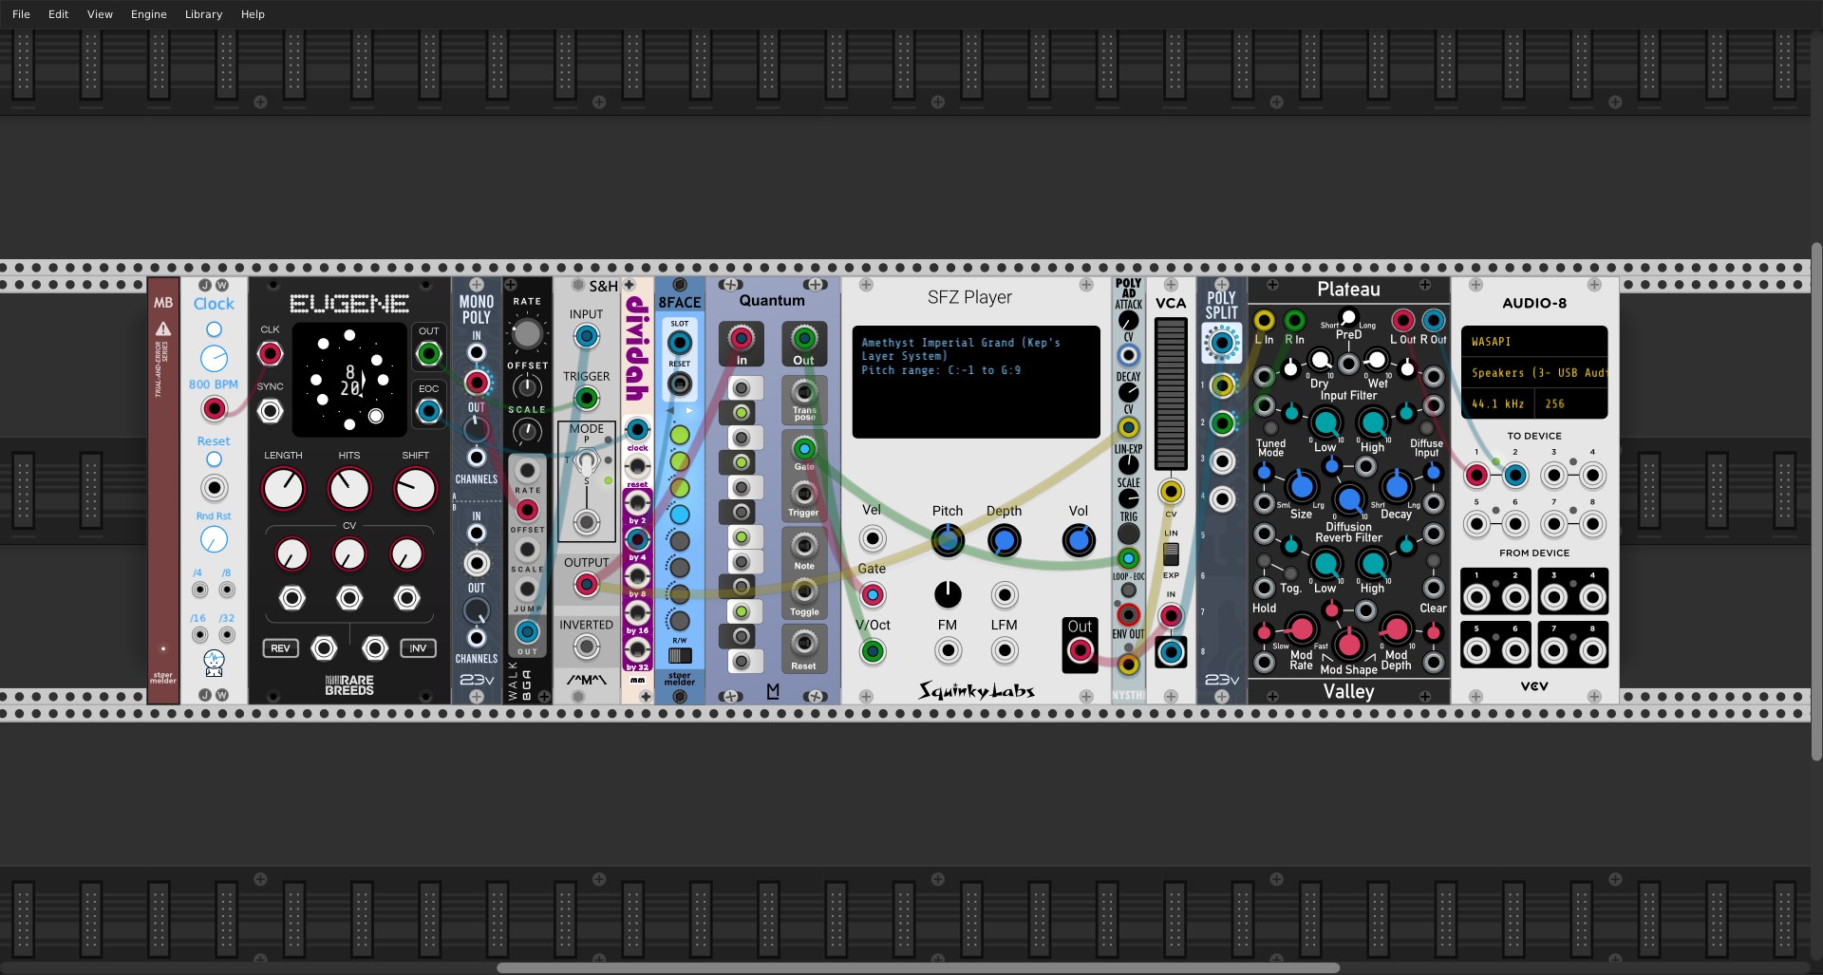This screenshot has width=1823, height=975.
Task: Open the File menu
Action: coord(21,14)
